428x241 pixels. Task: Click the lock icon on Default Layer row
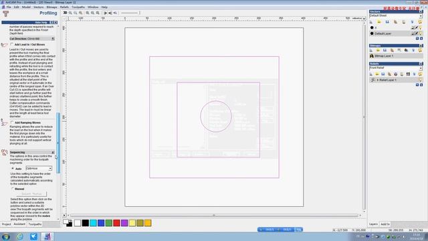click(x=413, y=33)
